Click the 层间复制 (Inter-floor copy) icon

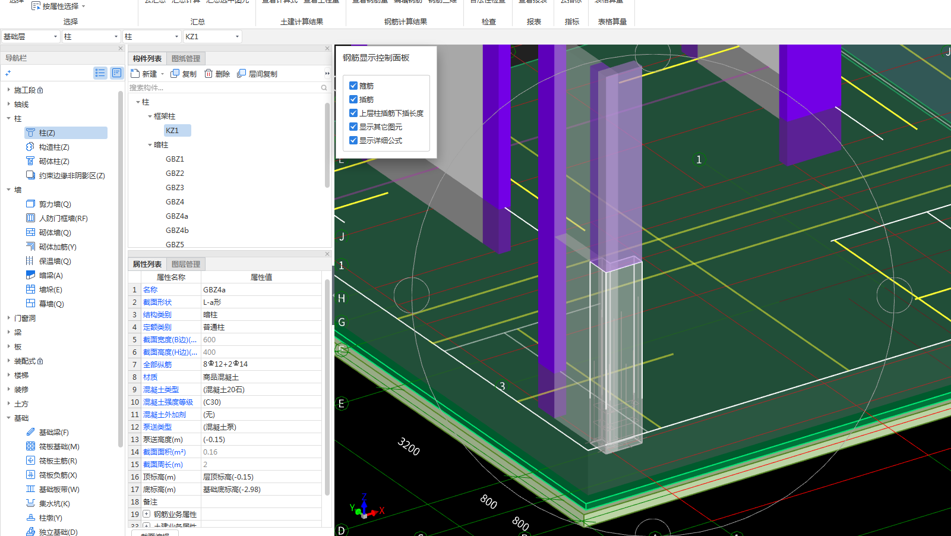(241, 73)
